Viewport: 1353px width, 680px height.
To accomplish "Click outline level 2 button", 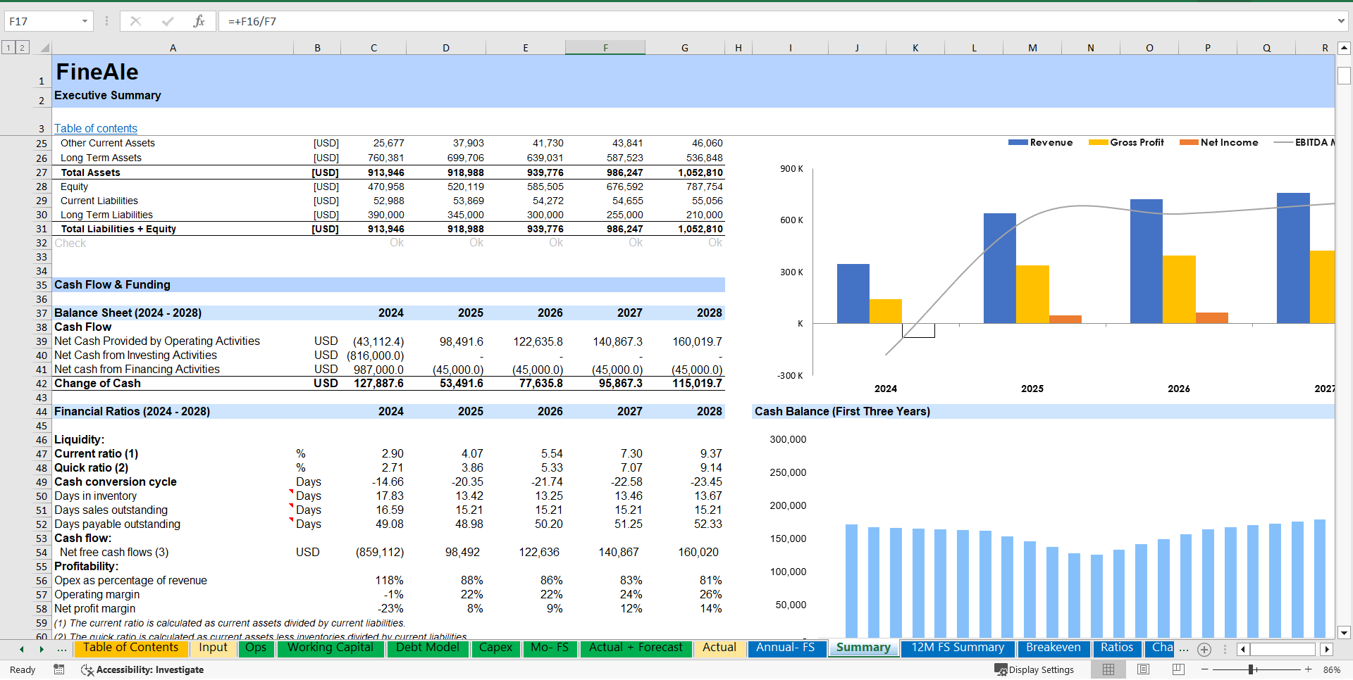I will click(x=23, y=47).
